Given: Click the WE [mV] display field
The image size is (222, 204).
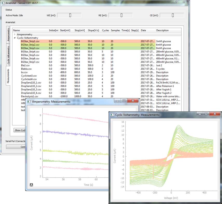Looking at the screenshot, I should click(x=69, y=15).
